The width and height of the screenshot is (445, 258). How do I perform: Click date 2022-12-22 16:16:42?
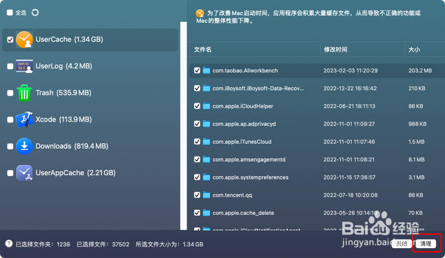[x=350, y=88]
